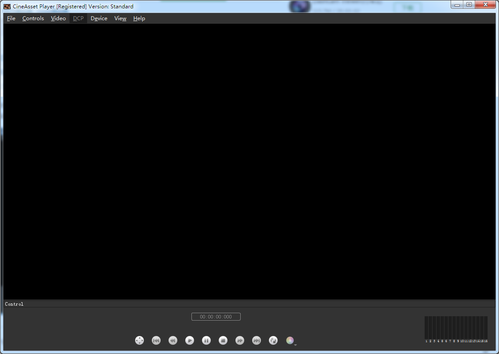This screenshot has width=499, height=354.
Task: Open the Controls menu
Action: tap(33, 18)
